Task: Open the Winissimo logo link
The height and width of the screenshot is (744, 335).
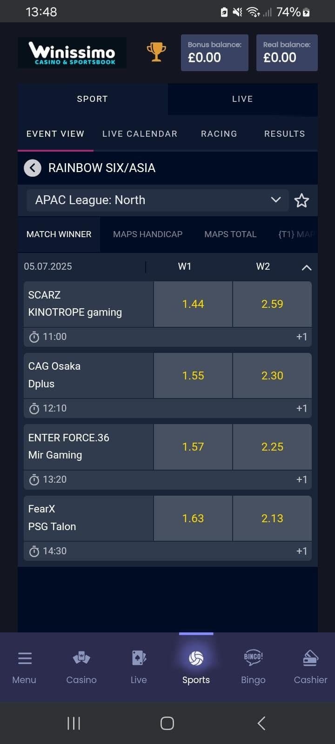Action: pyautogui.click(x=72, y=52)
